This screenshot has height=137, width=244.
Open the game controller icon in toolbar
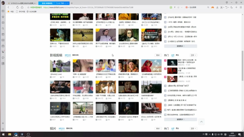coord(212,7)
